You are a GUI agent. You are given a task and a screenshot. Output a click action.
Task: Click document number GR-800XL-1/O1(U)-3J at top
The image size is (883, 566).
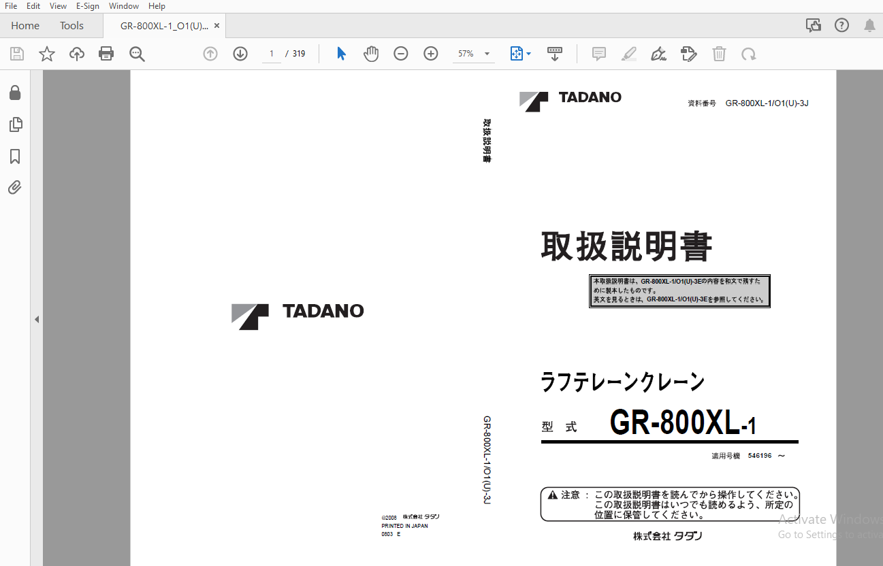pyautogui.click(x=767, y=103)
